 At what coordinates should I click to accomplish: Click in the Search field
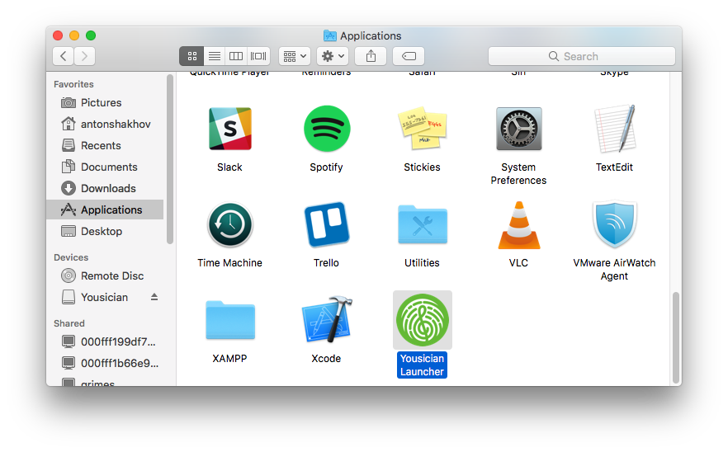point(581,56)
